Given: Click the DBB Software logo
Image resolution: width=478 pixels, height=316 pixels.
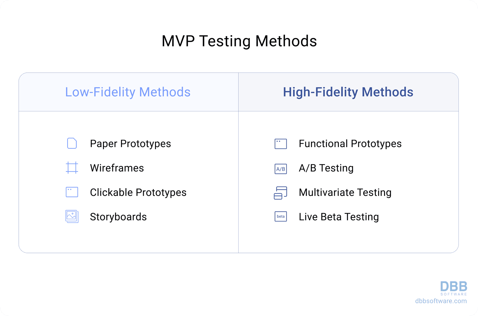Looking at the screenshot, I should [x=453, y=288].
